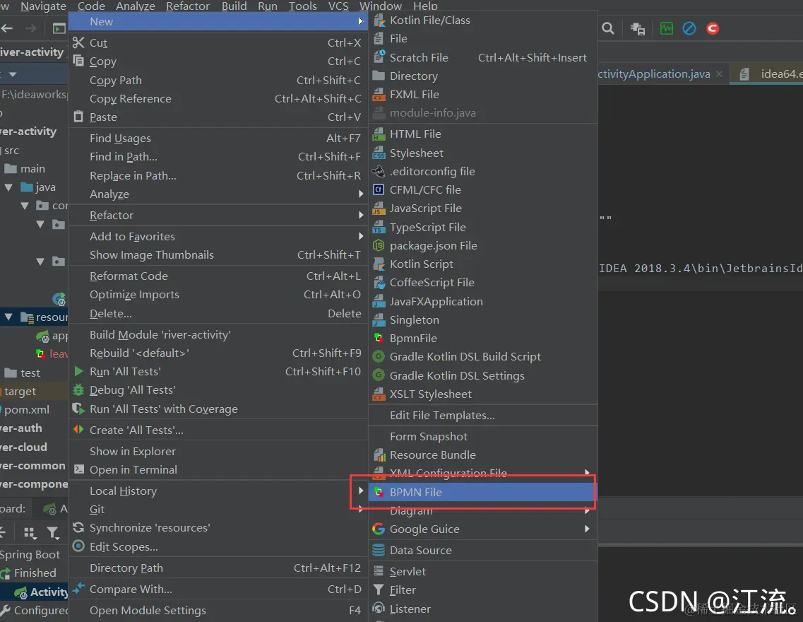
Task: Click the Servlet entry in New submenu
Action: click(482, 572)
